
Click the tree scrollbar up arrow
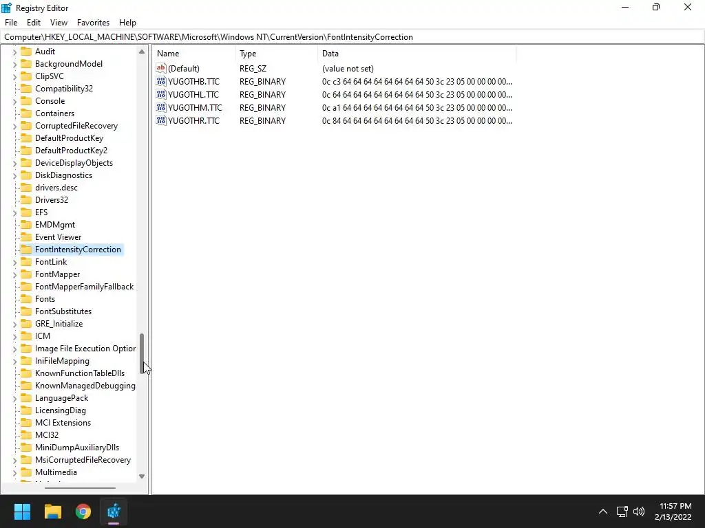coord(142,52)
